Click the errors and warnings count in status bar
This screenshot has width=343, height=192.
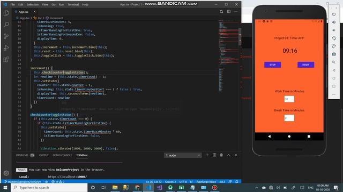pos(58,181)
